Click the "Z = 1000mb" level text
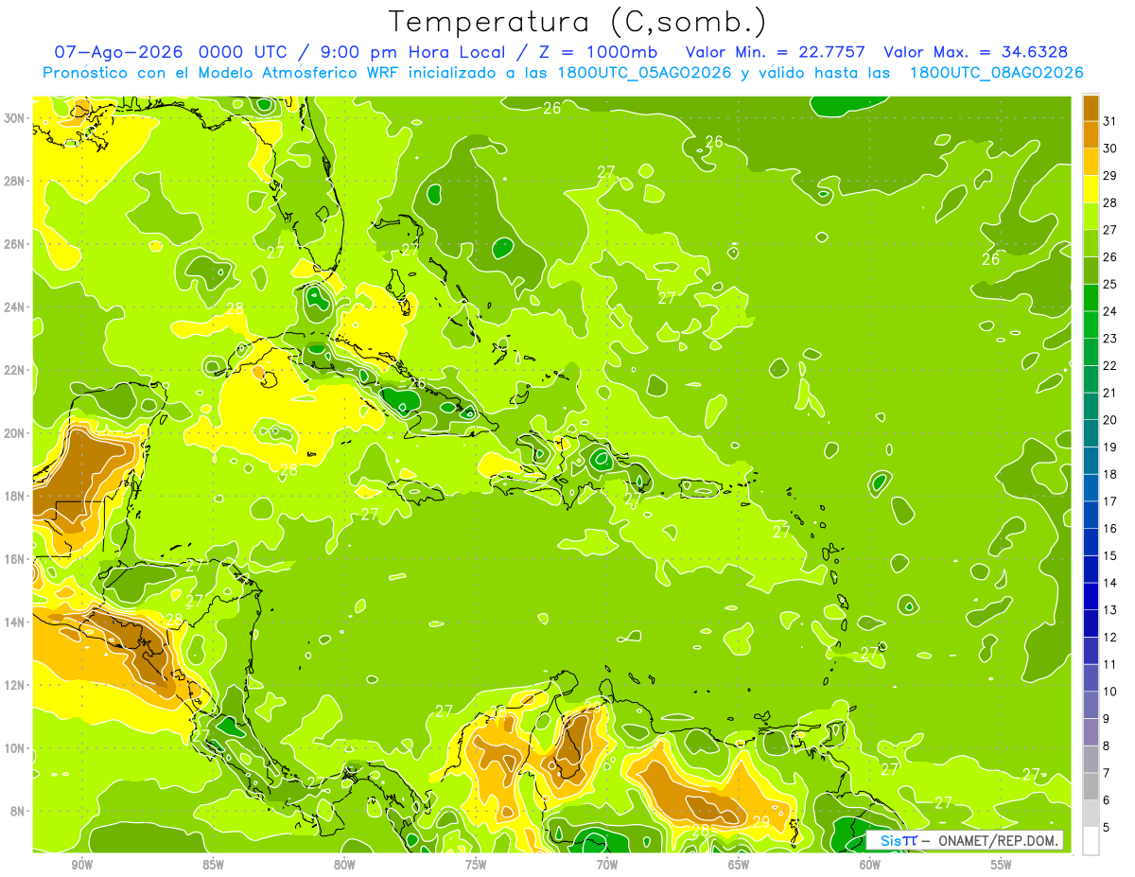 [x=598, y=52]
